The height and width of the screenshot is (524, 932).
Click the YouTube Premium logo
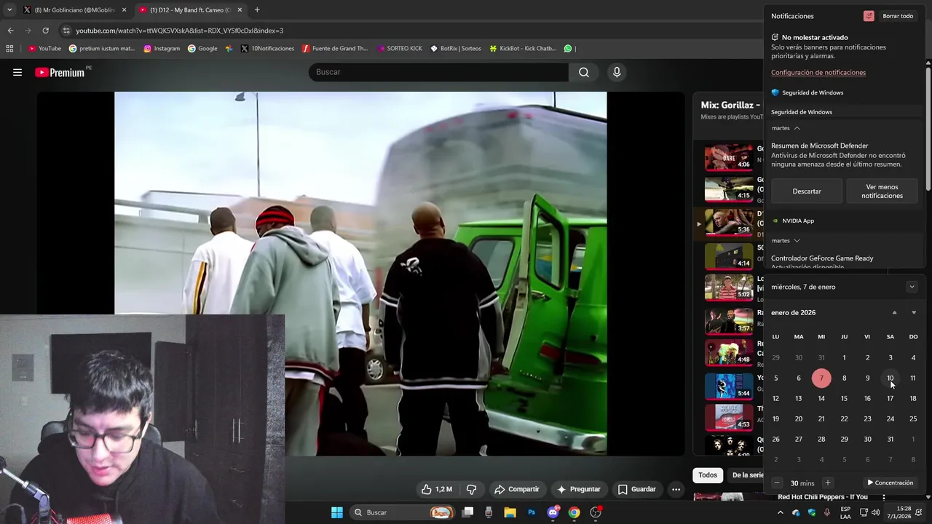[60, 72]
